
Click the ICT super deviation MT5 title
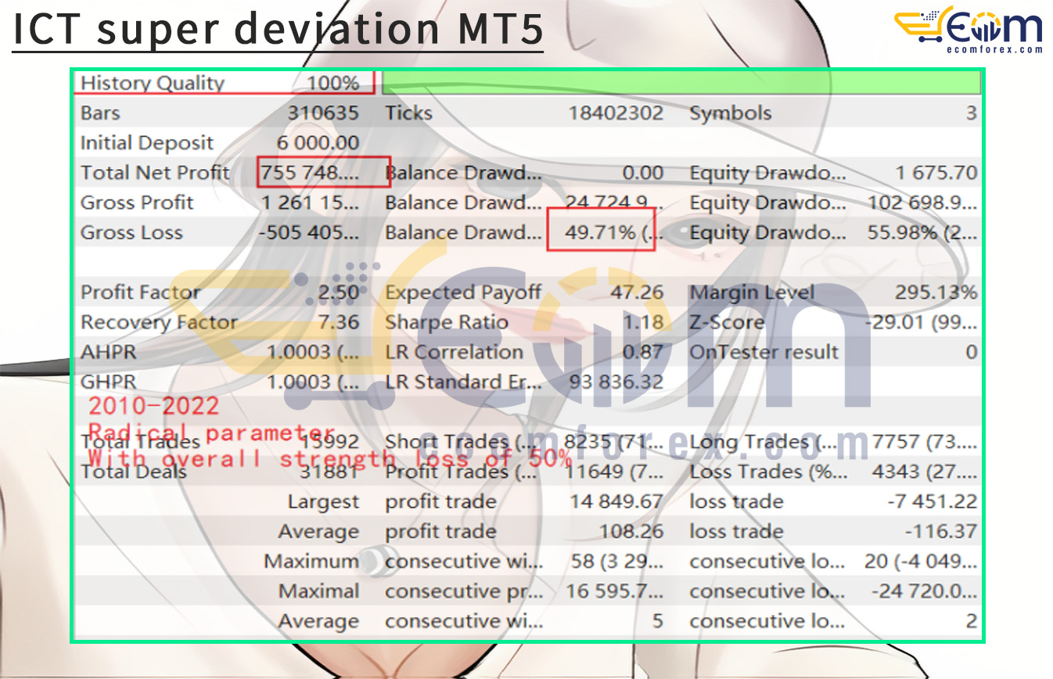(278, 29)
